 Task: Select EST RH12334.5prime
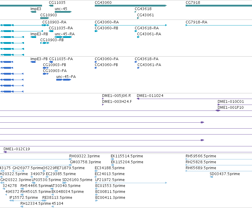36,204
